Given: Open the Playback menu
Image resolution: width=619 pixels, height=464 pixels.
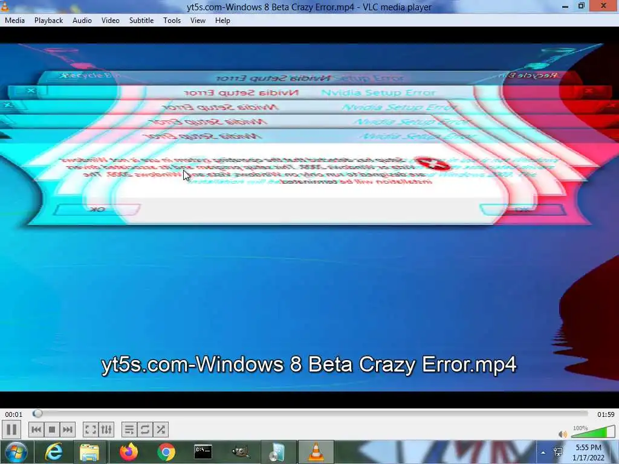Looking at the screenshot, I should pos(48,21).
